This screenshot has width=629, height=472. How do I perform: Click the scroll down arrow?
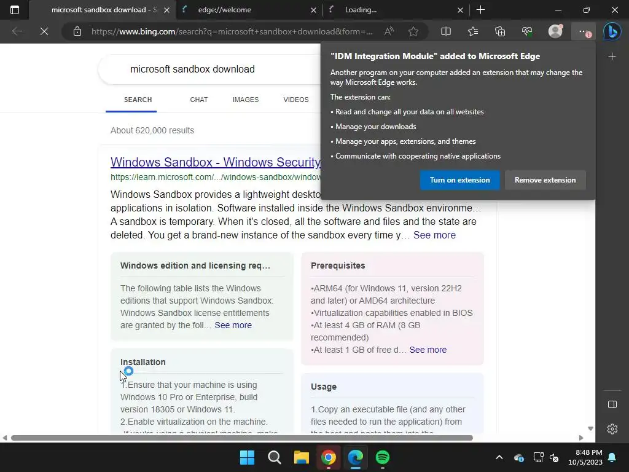tap(590, 428)
